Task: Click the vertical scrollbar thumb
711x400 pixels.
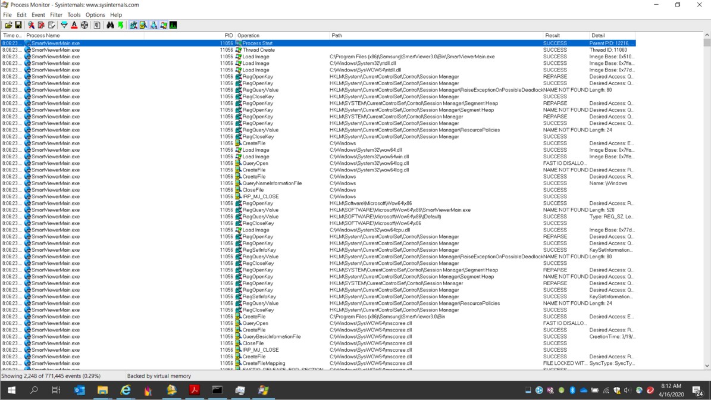Action: click(x=707, y=43)
